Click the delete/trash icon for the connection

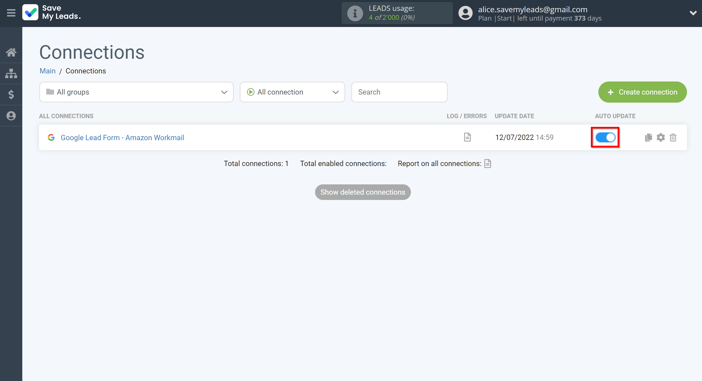tap(673, 137)
